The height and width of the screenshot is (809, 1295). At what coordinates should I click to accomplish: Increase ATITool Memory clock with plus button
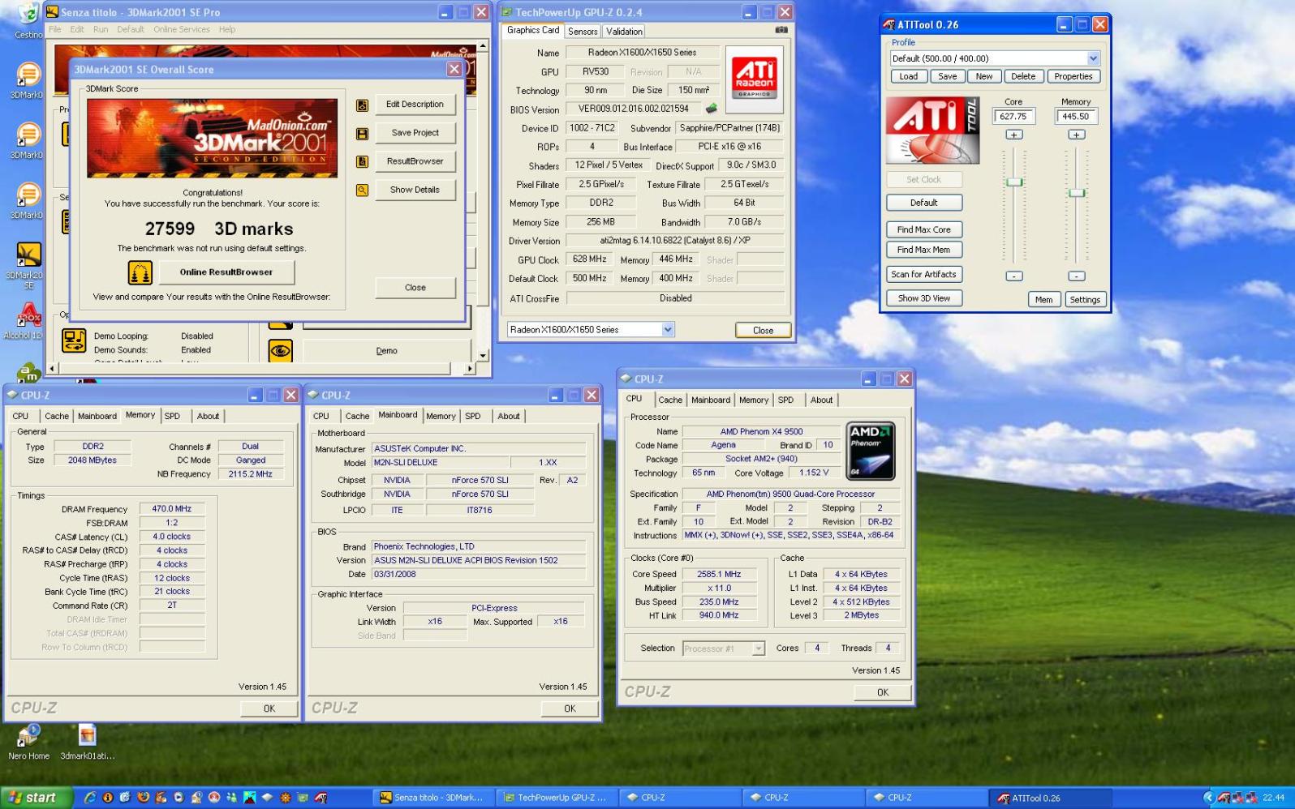(1076, 135)
